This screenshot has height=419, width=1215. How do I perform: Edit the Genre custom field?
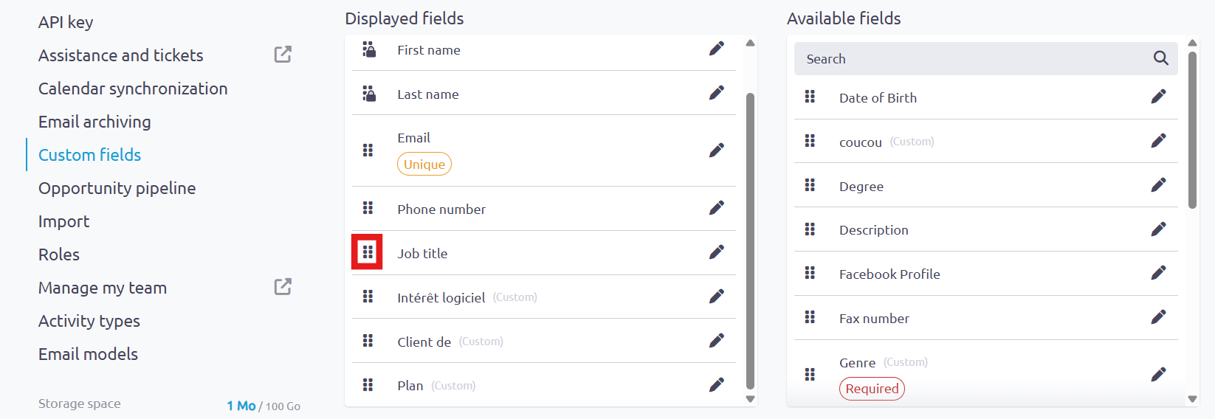(x=1158, y=375)
